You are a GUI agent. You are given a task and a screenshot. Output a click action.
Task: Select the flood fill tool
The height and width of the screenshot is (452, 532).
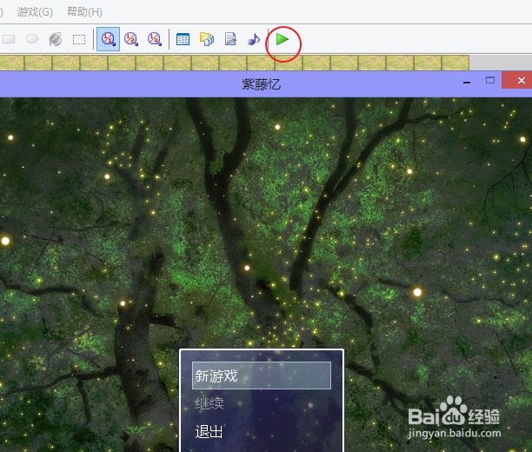[x=56, y=39]
